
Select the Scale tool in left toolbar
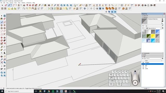tap(2, 43)
